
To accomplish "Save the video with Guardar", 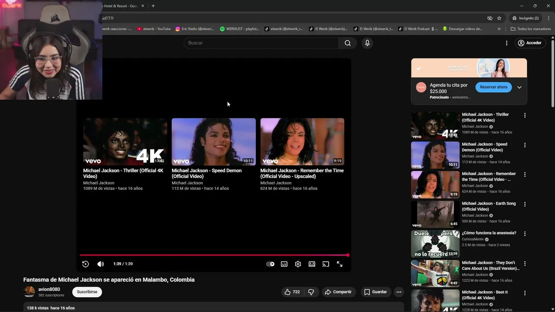I will [x=375, y=292].
